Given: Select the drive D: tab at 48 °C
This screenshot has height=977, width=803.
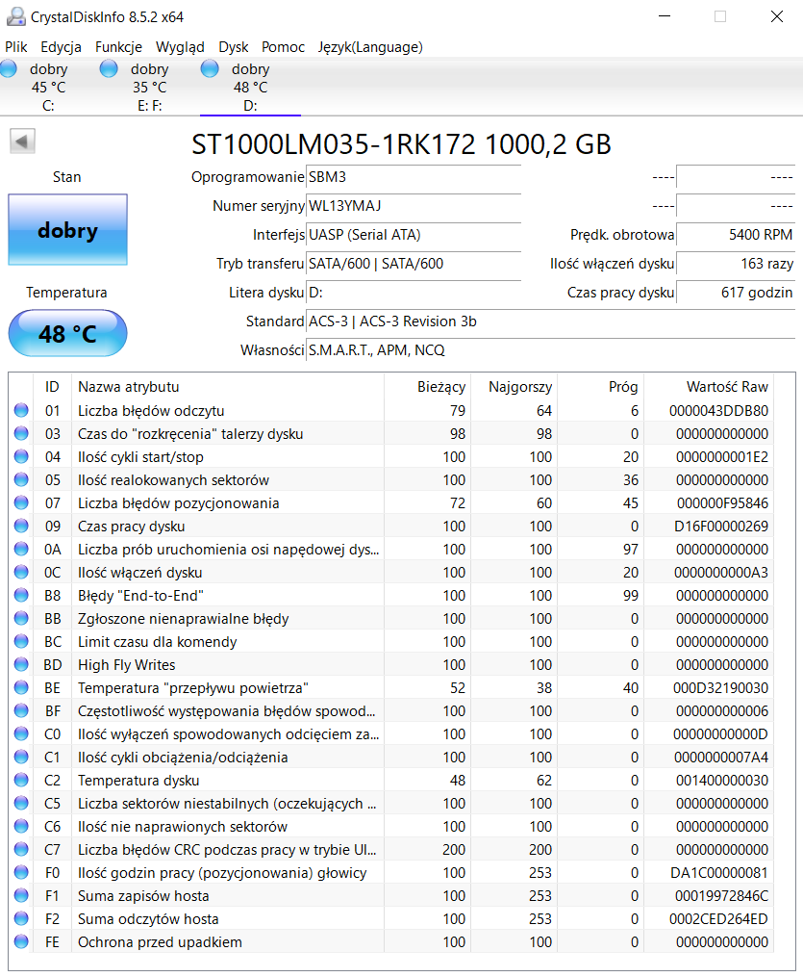Looking at the screenshot, I should click(250, 87).
